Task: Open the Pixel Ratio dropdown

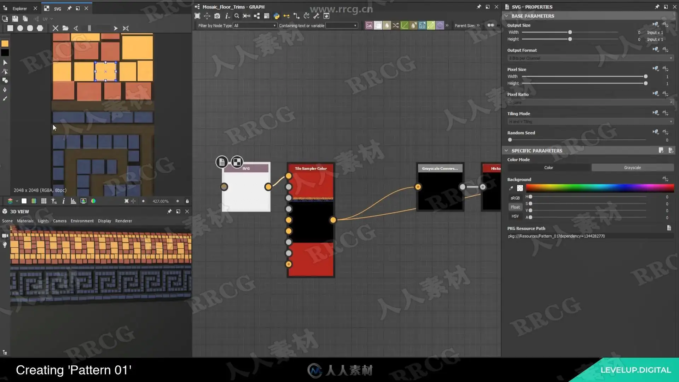Action: (x=590, y=103)
